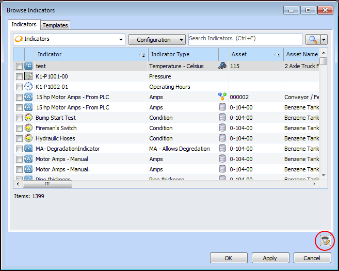Select the Hydraulic Hoses row checkbox
Screen dimensions: 339x271
19,138
